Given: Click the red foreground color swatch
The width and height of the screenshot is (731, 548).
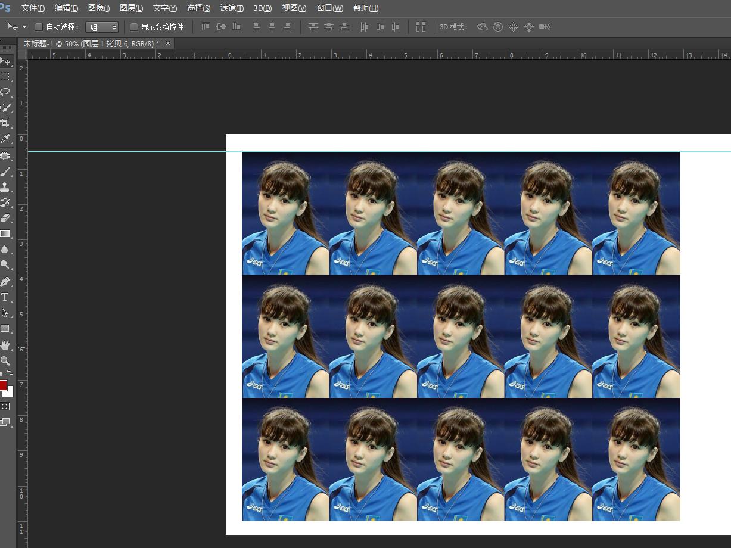Looking at the screenshot, I should (x=2, y=385).
